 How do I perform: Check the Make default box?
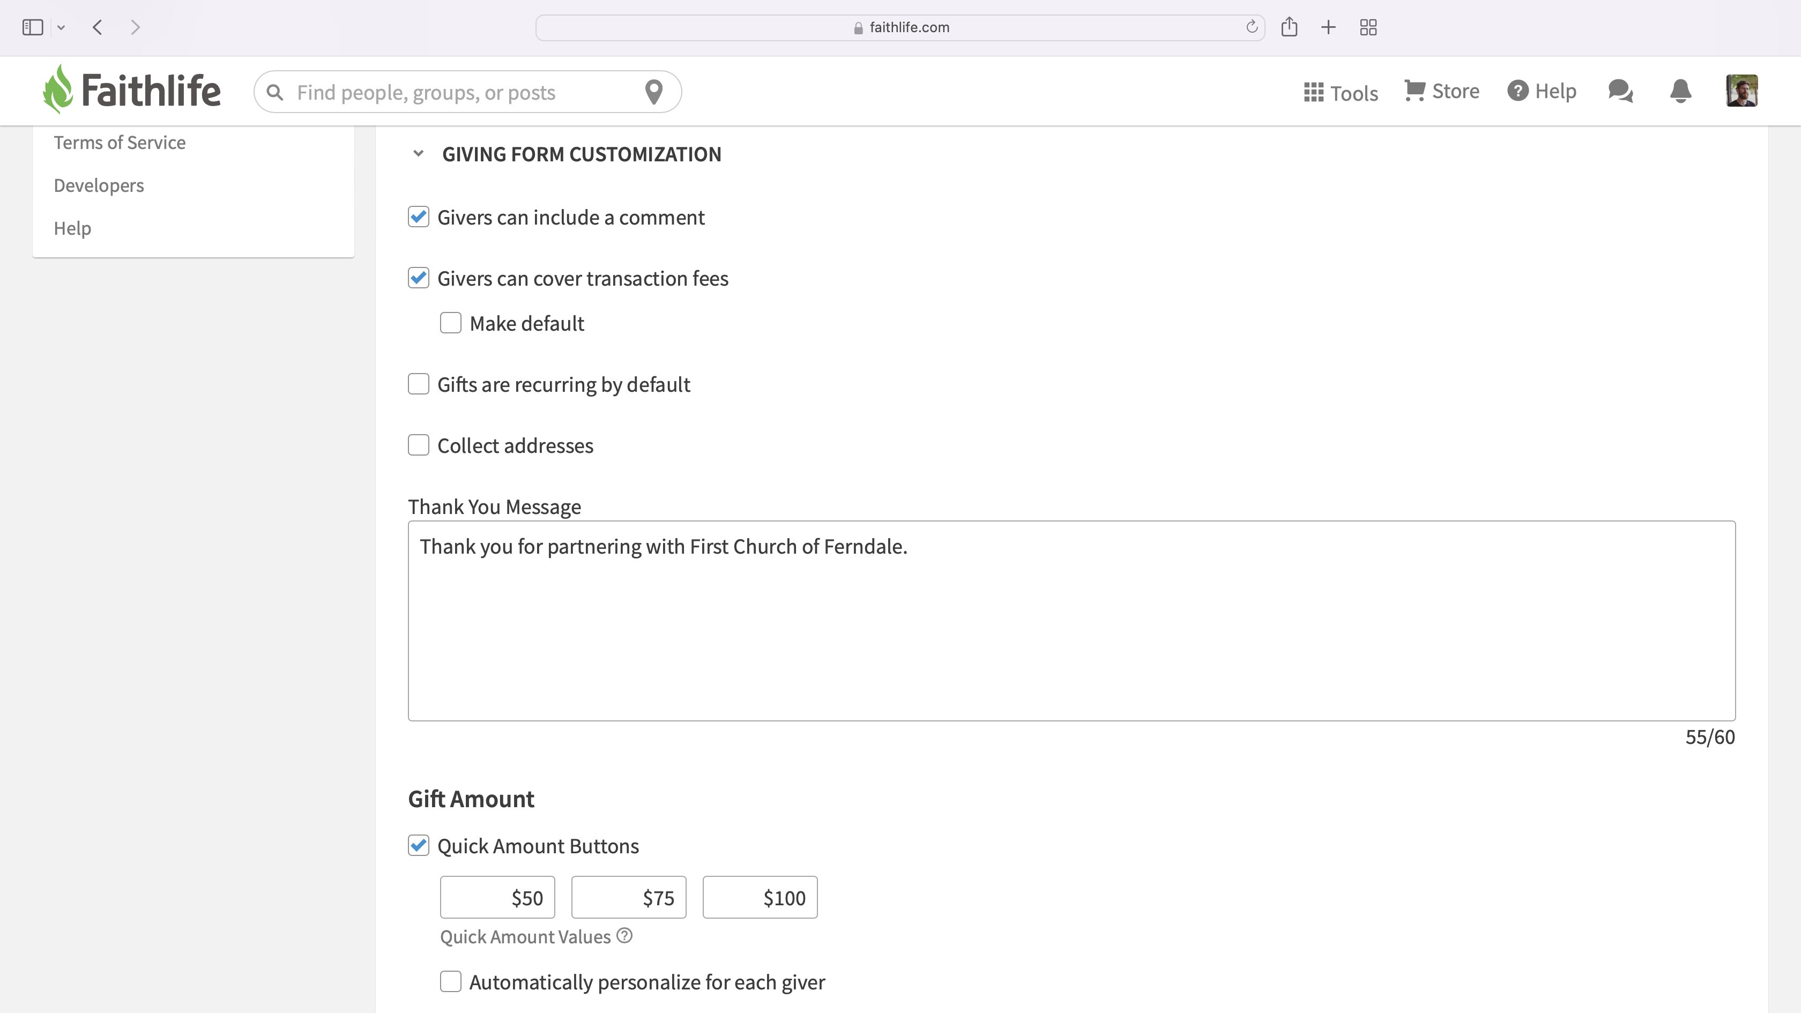pos(450,323)
